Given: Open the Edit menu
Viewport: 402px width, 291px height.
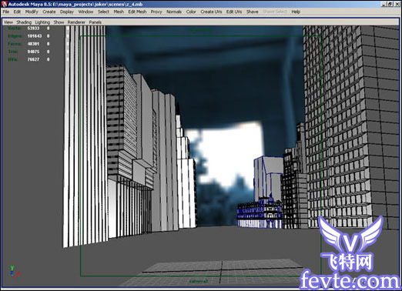Looking at the screenshot, I should point(17,12).
